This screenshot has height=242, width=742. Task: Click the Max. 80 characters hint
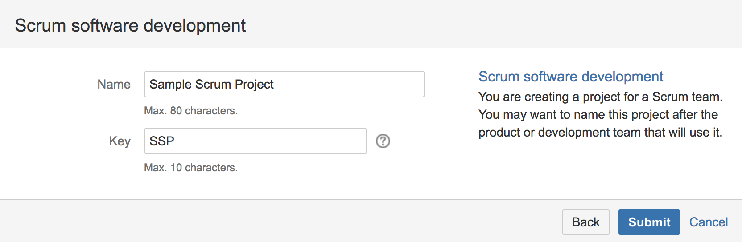click(x=191, y=110)
